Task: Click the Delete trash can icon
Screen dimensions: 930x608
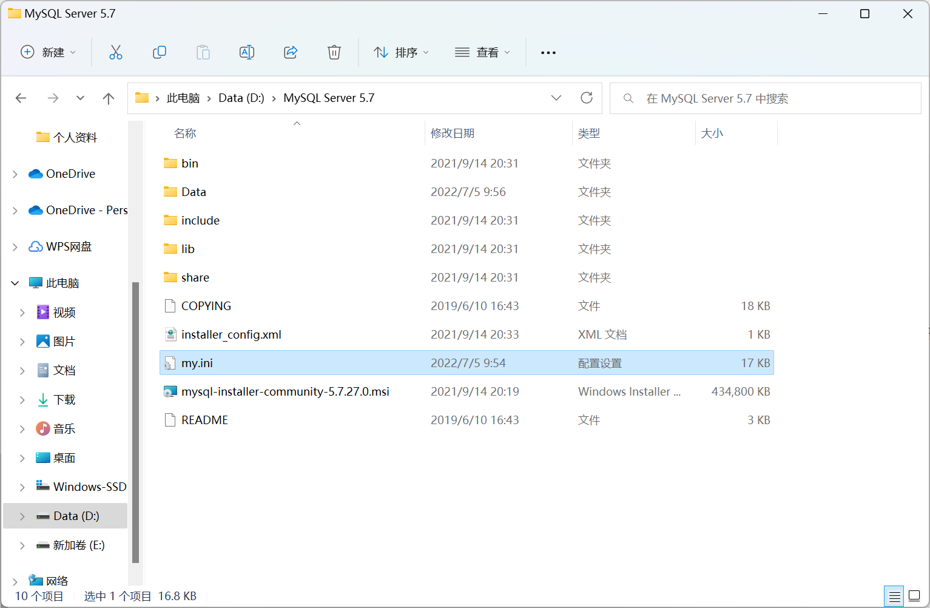Action: coord(334,52)
